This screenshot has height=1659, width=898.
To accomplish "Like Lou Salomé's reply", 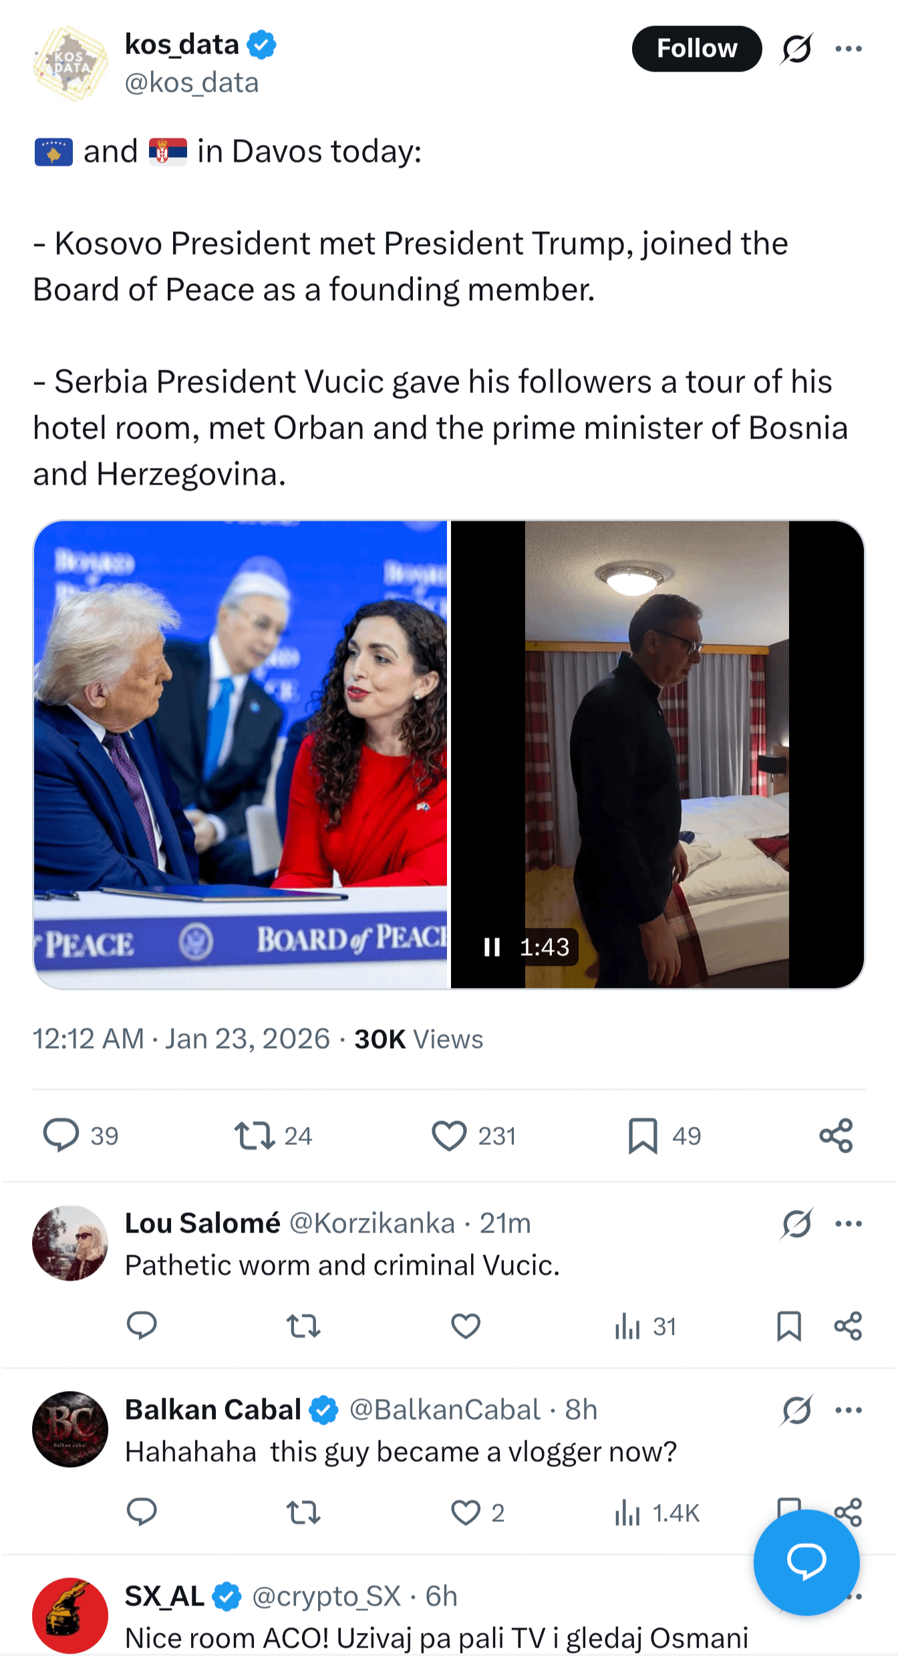I will coord(466,1326).
